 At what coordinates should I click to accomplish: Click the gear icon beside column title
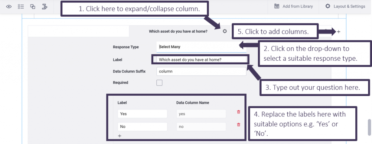225,31
